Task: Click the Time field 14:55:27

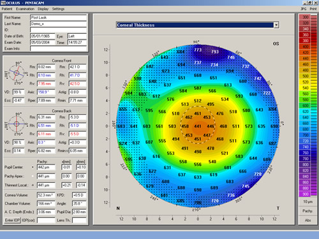Action: click(77, 42)
